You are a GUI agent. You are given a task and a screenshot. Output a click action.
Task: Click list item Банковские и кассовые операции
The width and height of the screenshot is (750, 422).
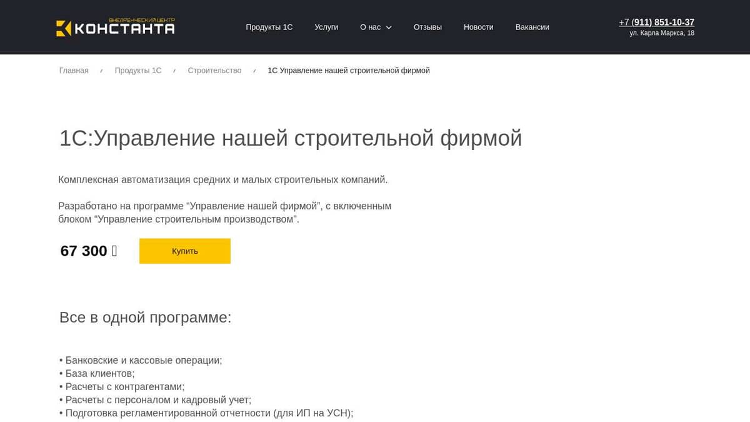pos(141,360)
